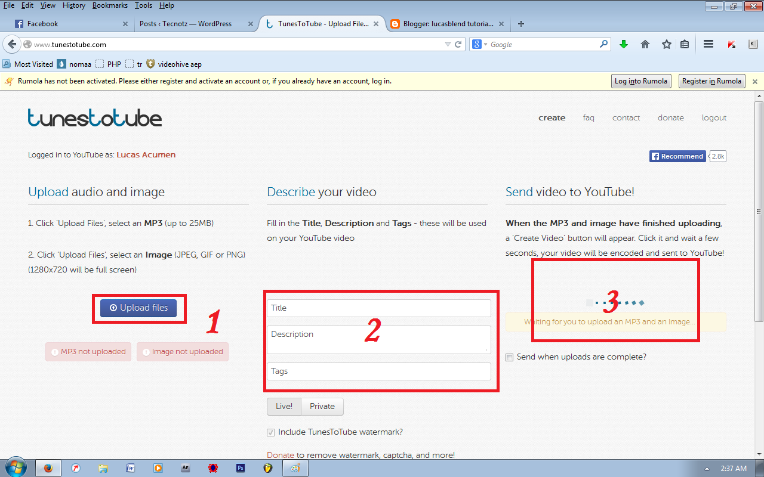764x477 pixels.
Task: Open search engine dropdown next to Google icon
Action: [x=485, y=45]
